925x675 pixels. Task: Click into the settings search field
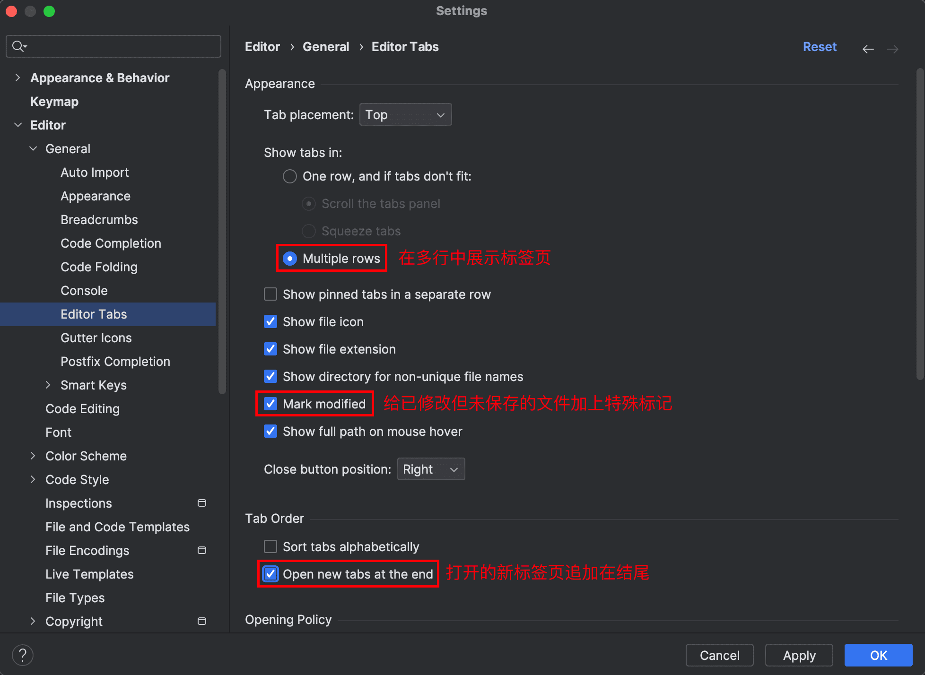[113, 46]
